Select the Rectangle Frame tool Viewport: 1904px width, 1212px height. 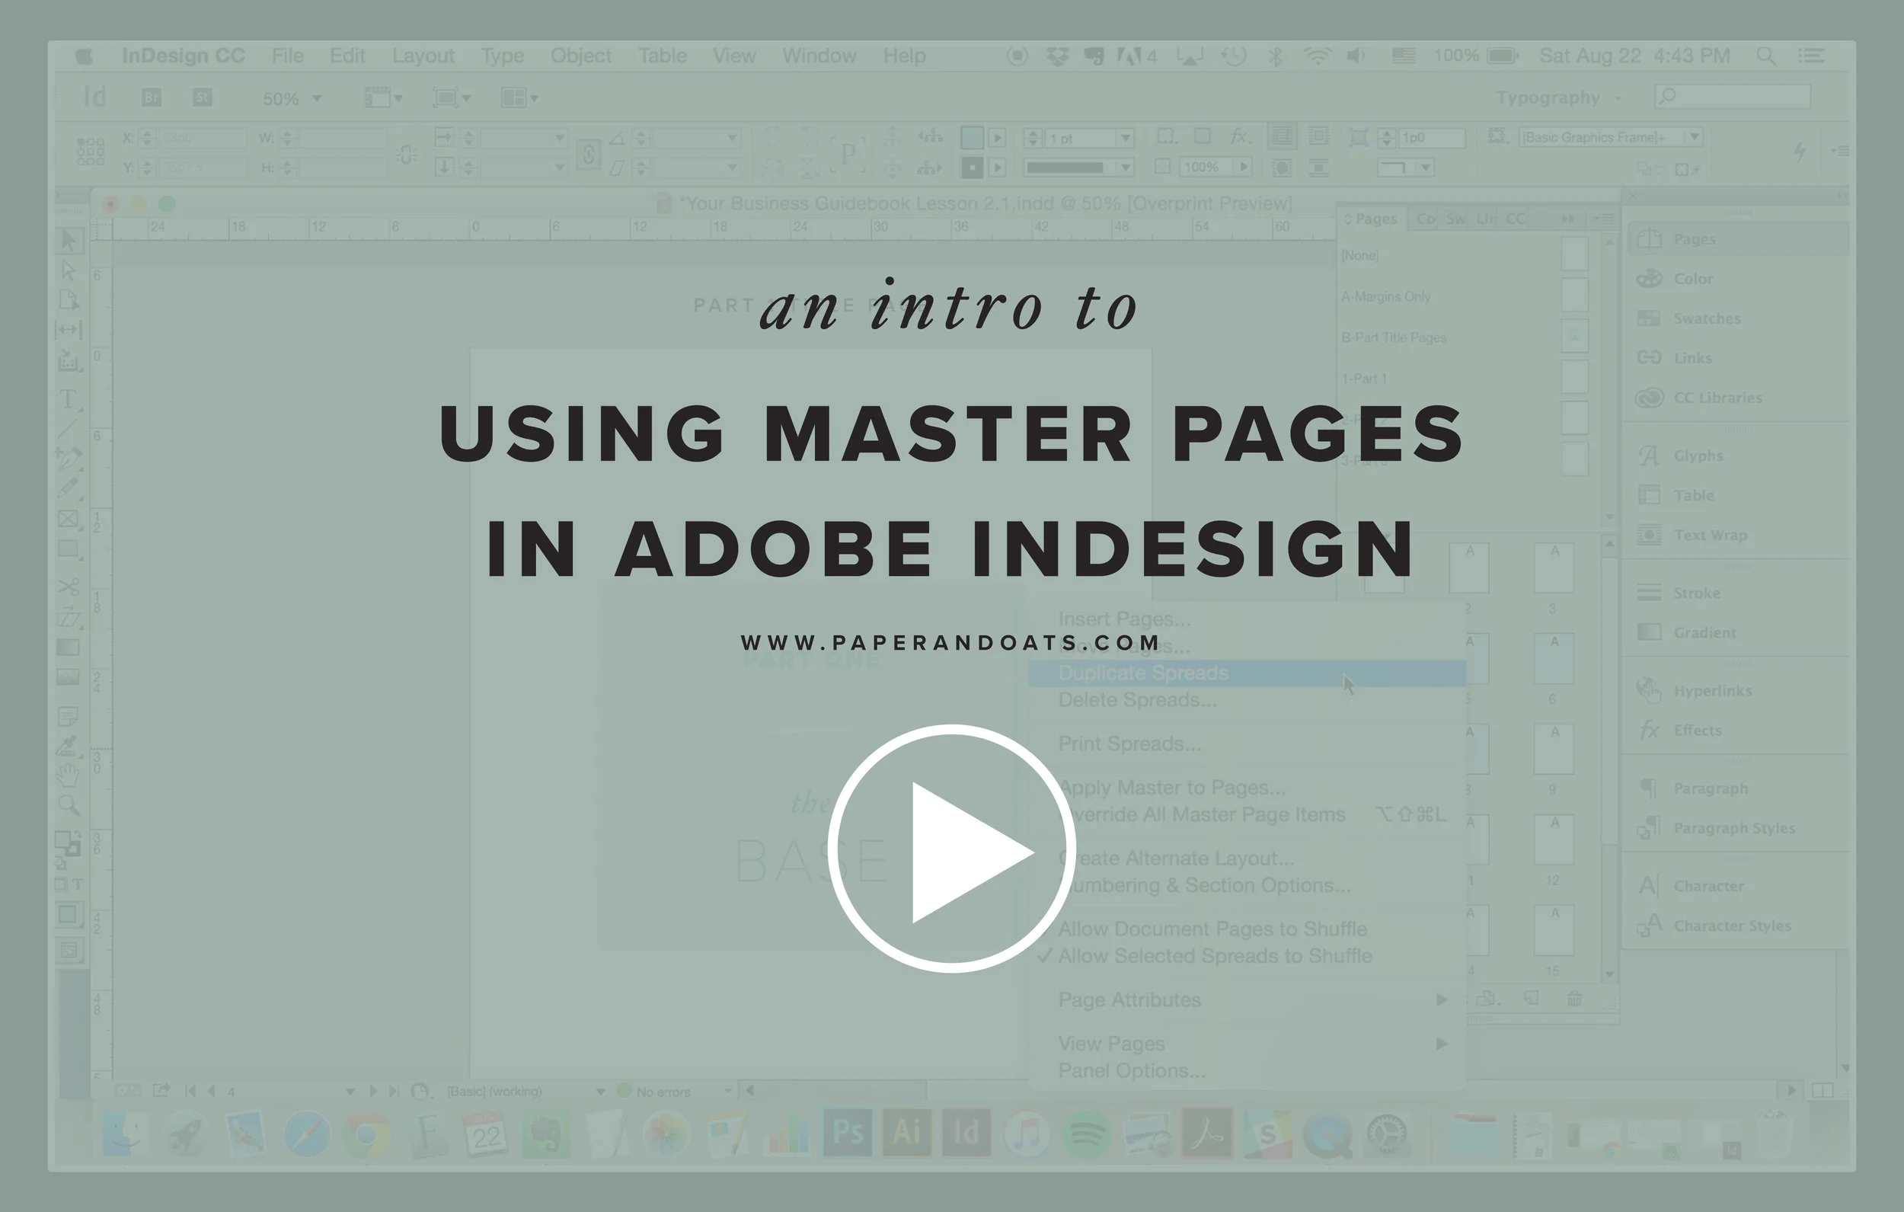click(69, 518)
